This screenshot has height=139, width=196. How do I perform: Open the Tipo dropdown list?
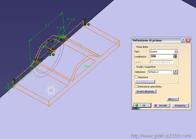[x=176, y=52]
